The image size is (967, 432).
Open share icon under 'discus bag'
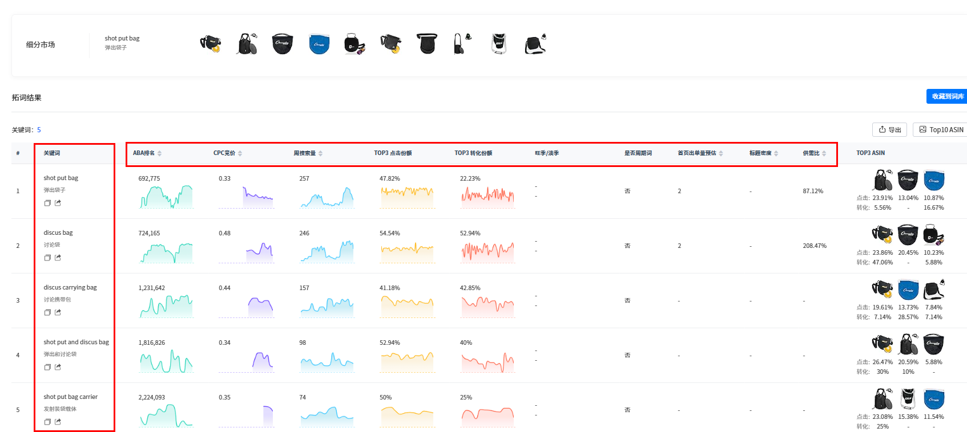click(58, 258)
